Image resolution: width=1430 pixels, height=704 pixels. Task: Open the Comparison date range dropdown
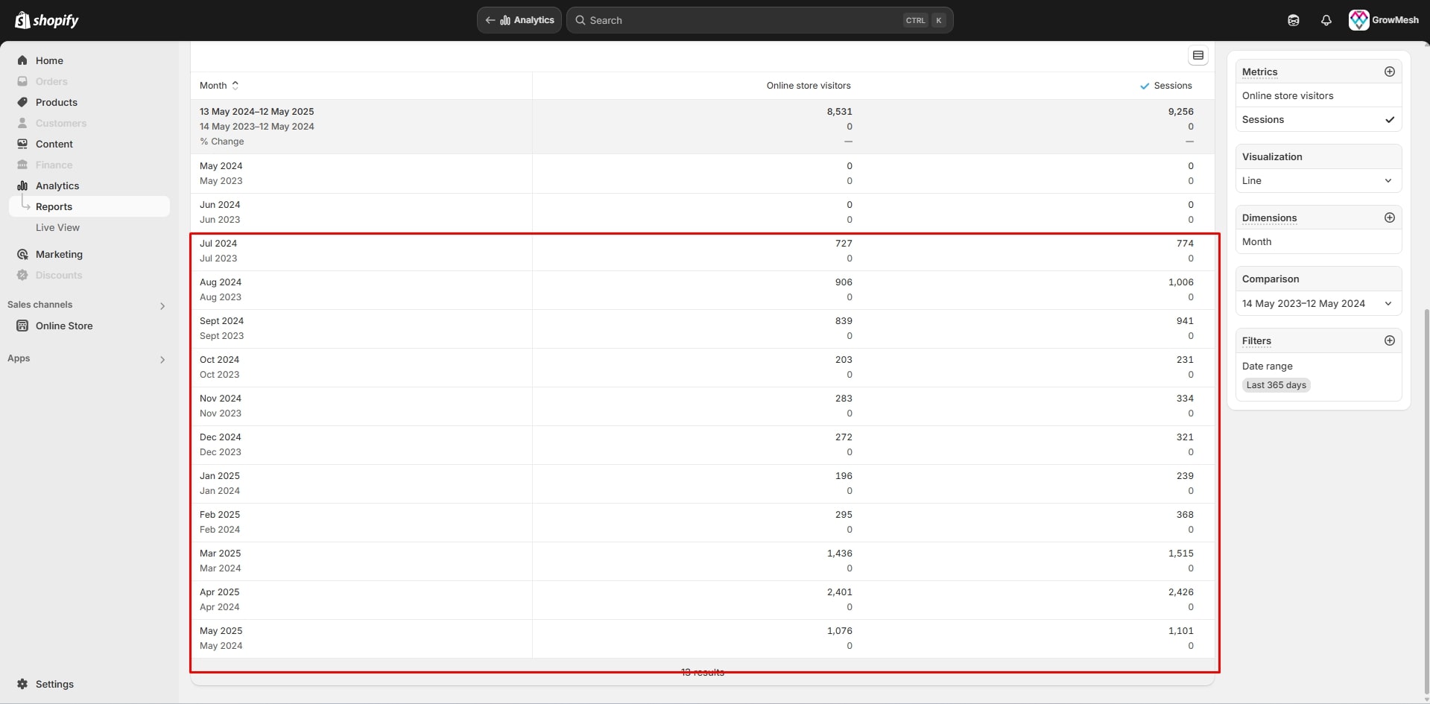tap(1317, 303)
